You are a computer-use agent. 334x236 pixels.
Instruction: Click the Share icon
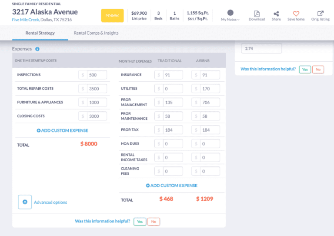(276, 13)
